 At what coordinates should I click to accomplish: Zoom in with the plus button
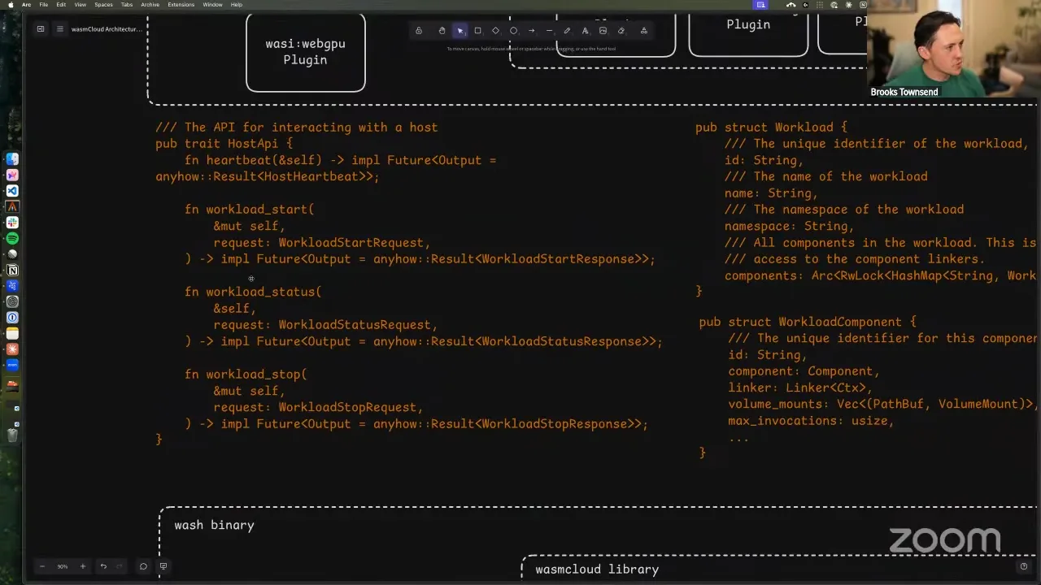(x=82, y=566)
